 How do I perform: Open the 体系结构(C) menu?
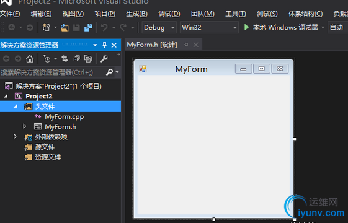click(x=305, y=14)
